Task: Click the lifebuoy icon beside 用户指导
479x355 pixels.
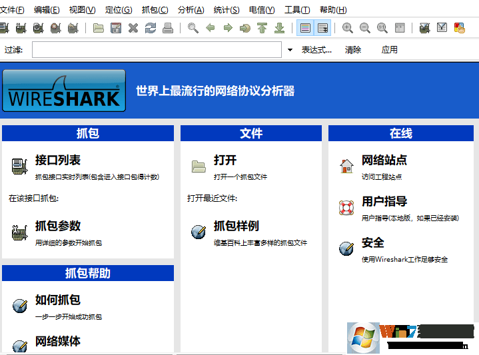Action: pyautogui.click(x=346, y=207)
